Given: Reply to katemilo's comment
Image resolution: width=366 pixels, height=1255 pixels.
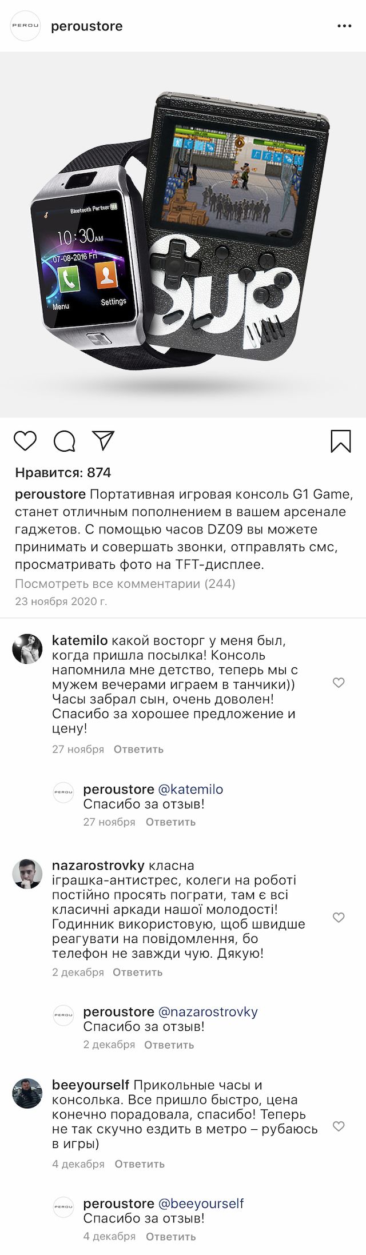Looking at the screenshot, I should pos(138,749).
